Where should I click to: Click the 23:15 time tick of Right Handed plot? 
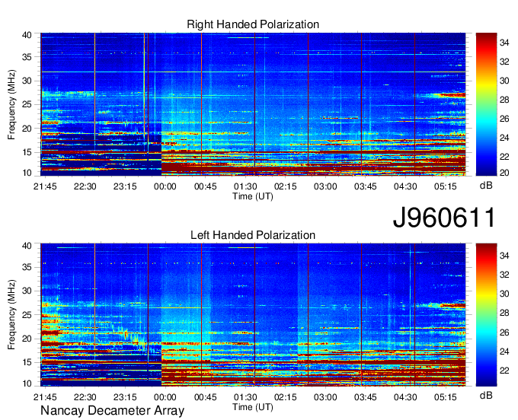(x=125, y=186)
